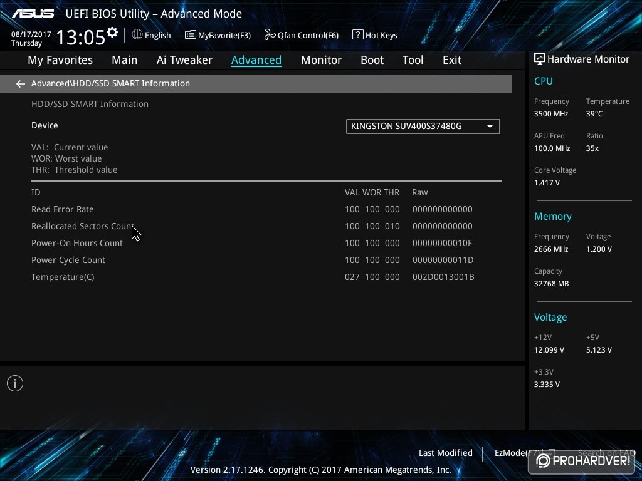Switch to Main tab
The height and width of the screenshot is (481, 642).
point(125,60)
